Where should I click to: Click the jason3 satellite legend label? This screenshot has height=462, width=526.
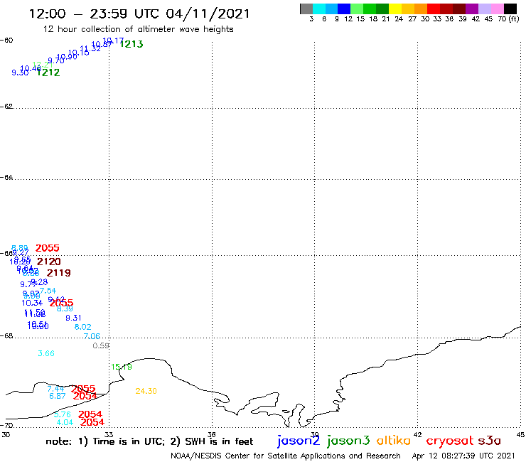[348, 441]
